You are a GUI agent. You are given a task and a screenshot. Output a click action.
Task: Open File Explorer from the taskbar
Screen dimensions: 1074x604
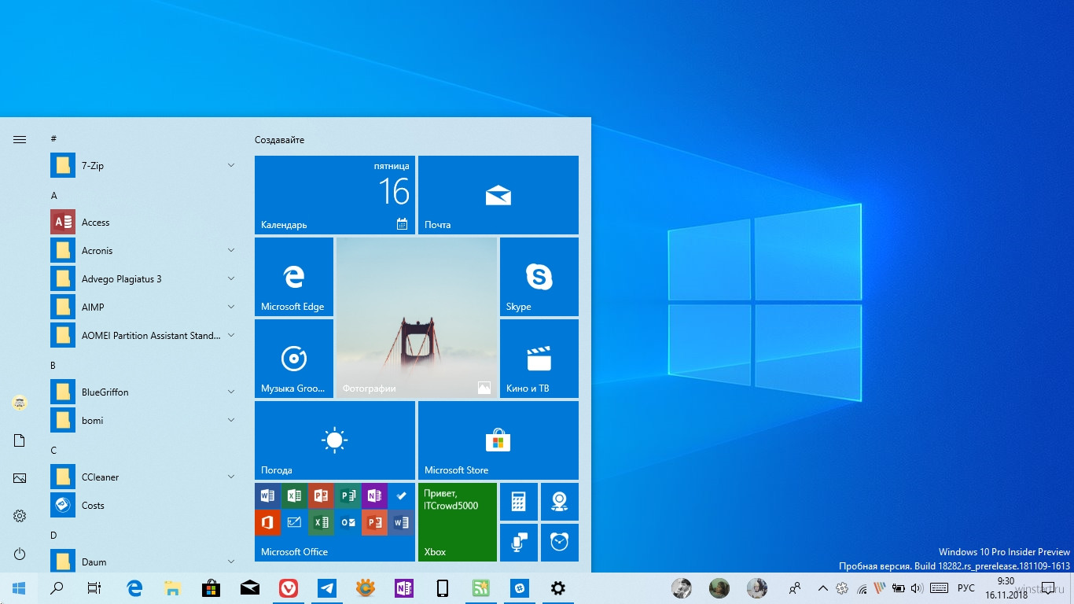173,588
